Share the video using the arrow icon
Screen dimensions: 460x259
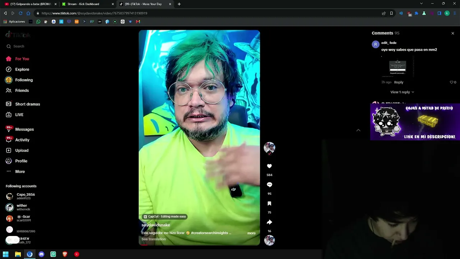pos(270,222)
